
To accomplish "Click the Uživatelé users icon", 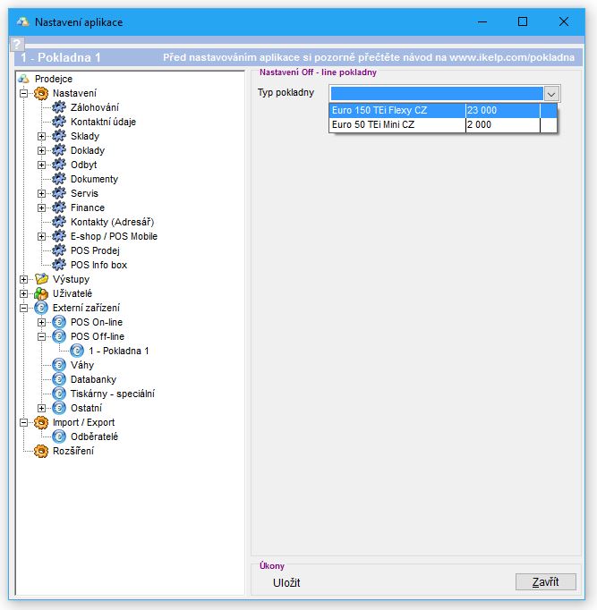I will 41,293.
